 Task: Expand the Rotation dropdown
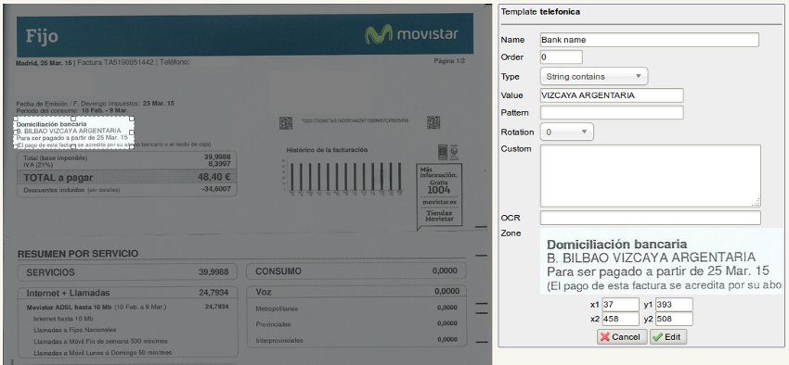tap(566, 132)
